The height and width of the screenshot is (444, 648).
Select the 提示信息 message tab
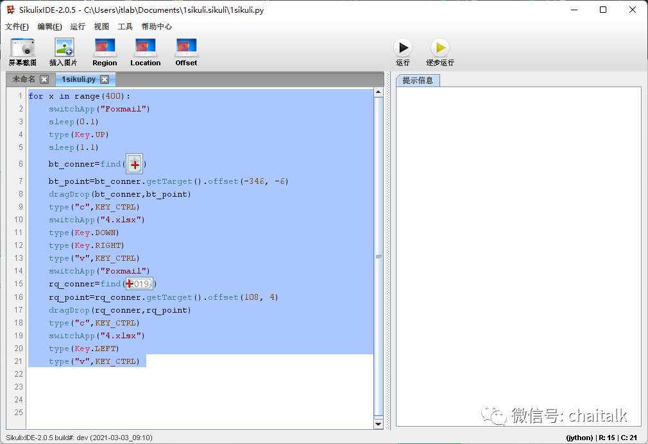click(418, 81)
